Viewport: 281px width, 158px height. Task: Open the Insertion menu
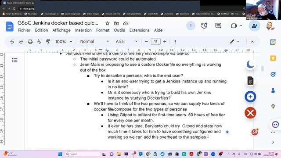click(x=83, y=30)
